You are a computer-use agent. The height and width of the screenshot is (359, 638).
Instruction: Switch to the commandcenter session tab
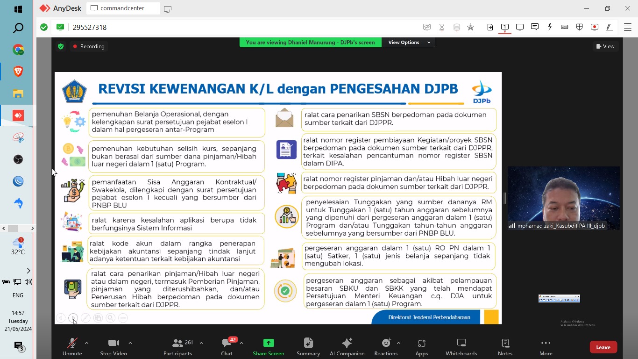click(x=122, y=8)
